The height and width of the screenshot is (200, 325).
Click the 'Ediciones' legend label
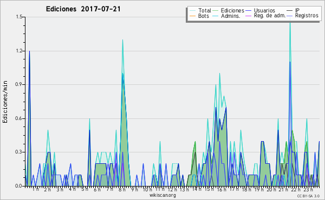click(232, 10)
